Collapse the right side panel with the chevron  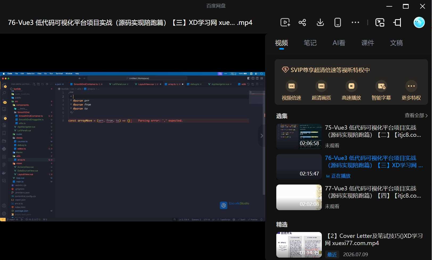tap(262, 136)
